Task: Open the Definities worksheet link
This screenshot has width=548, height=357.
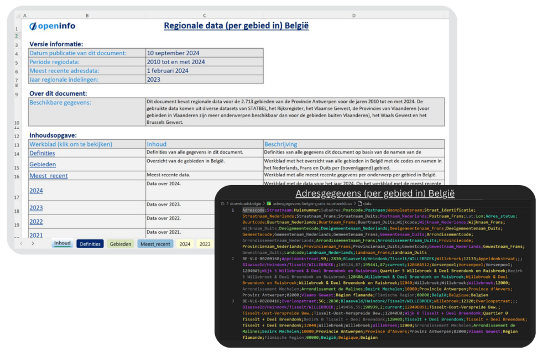Action: (42, 153)
